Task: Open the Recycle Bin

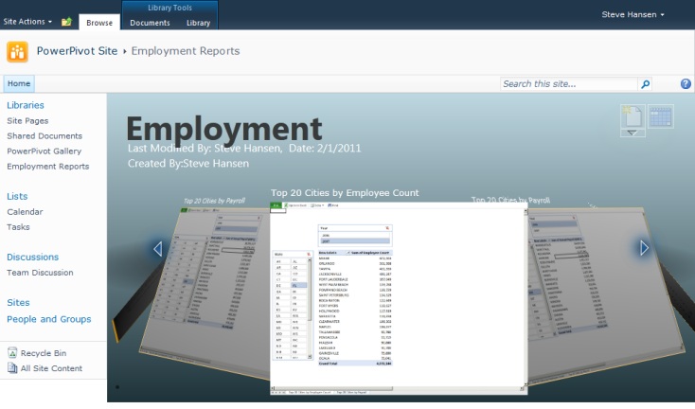Action: (44, 353)
